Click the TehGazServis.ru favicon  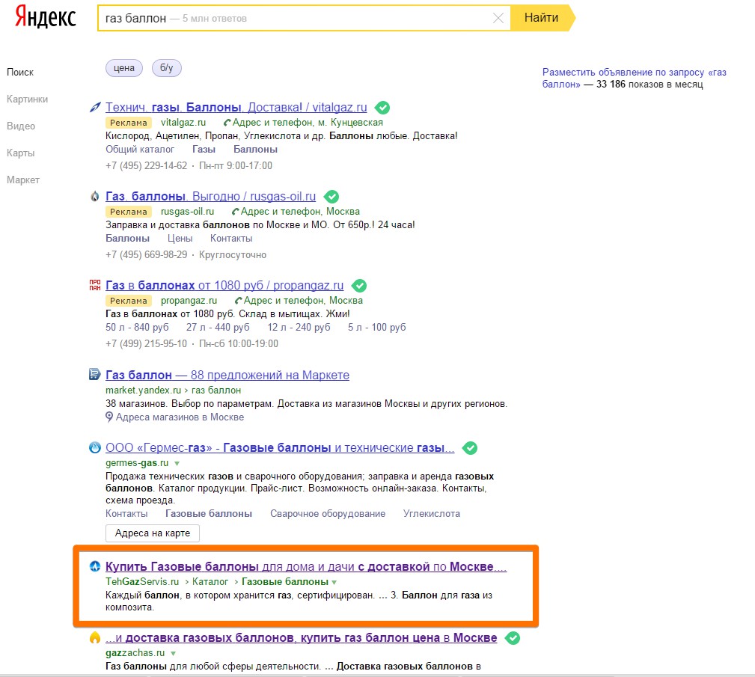coord(95,566)
